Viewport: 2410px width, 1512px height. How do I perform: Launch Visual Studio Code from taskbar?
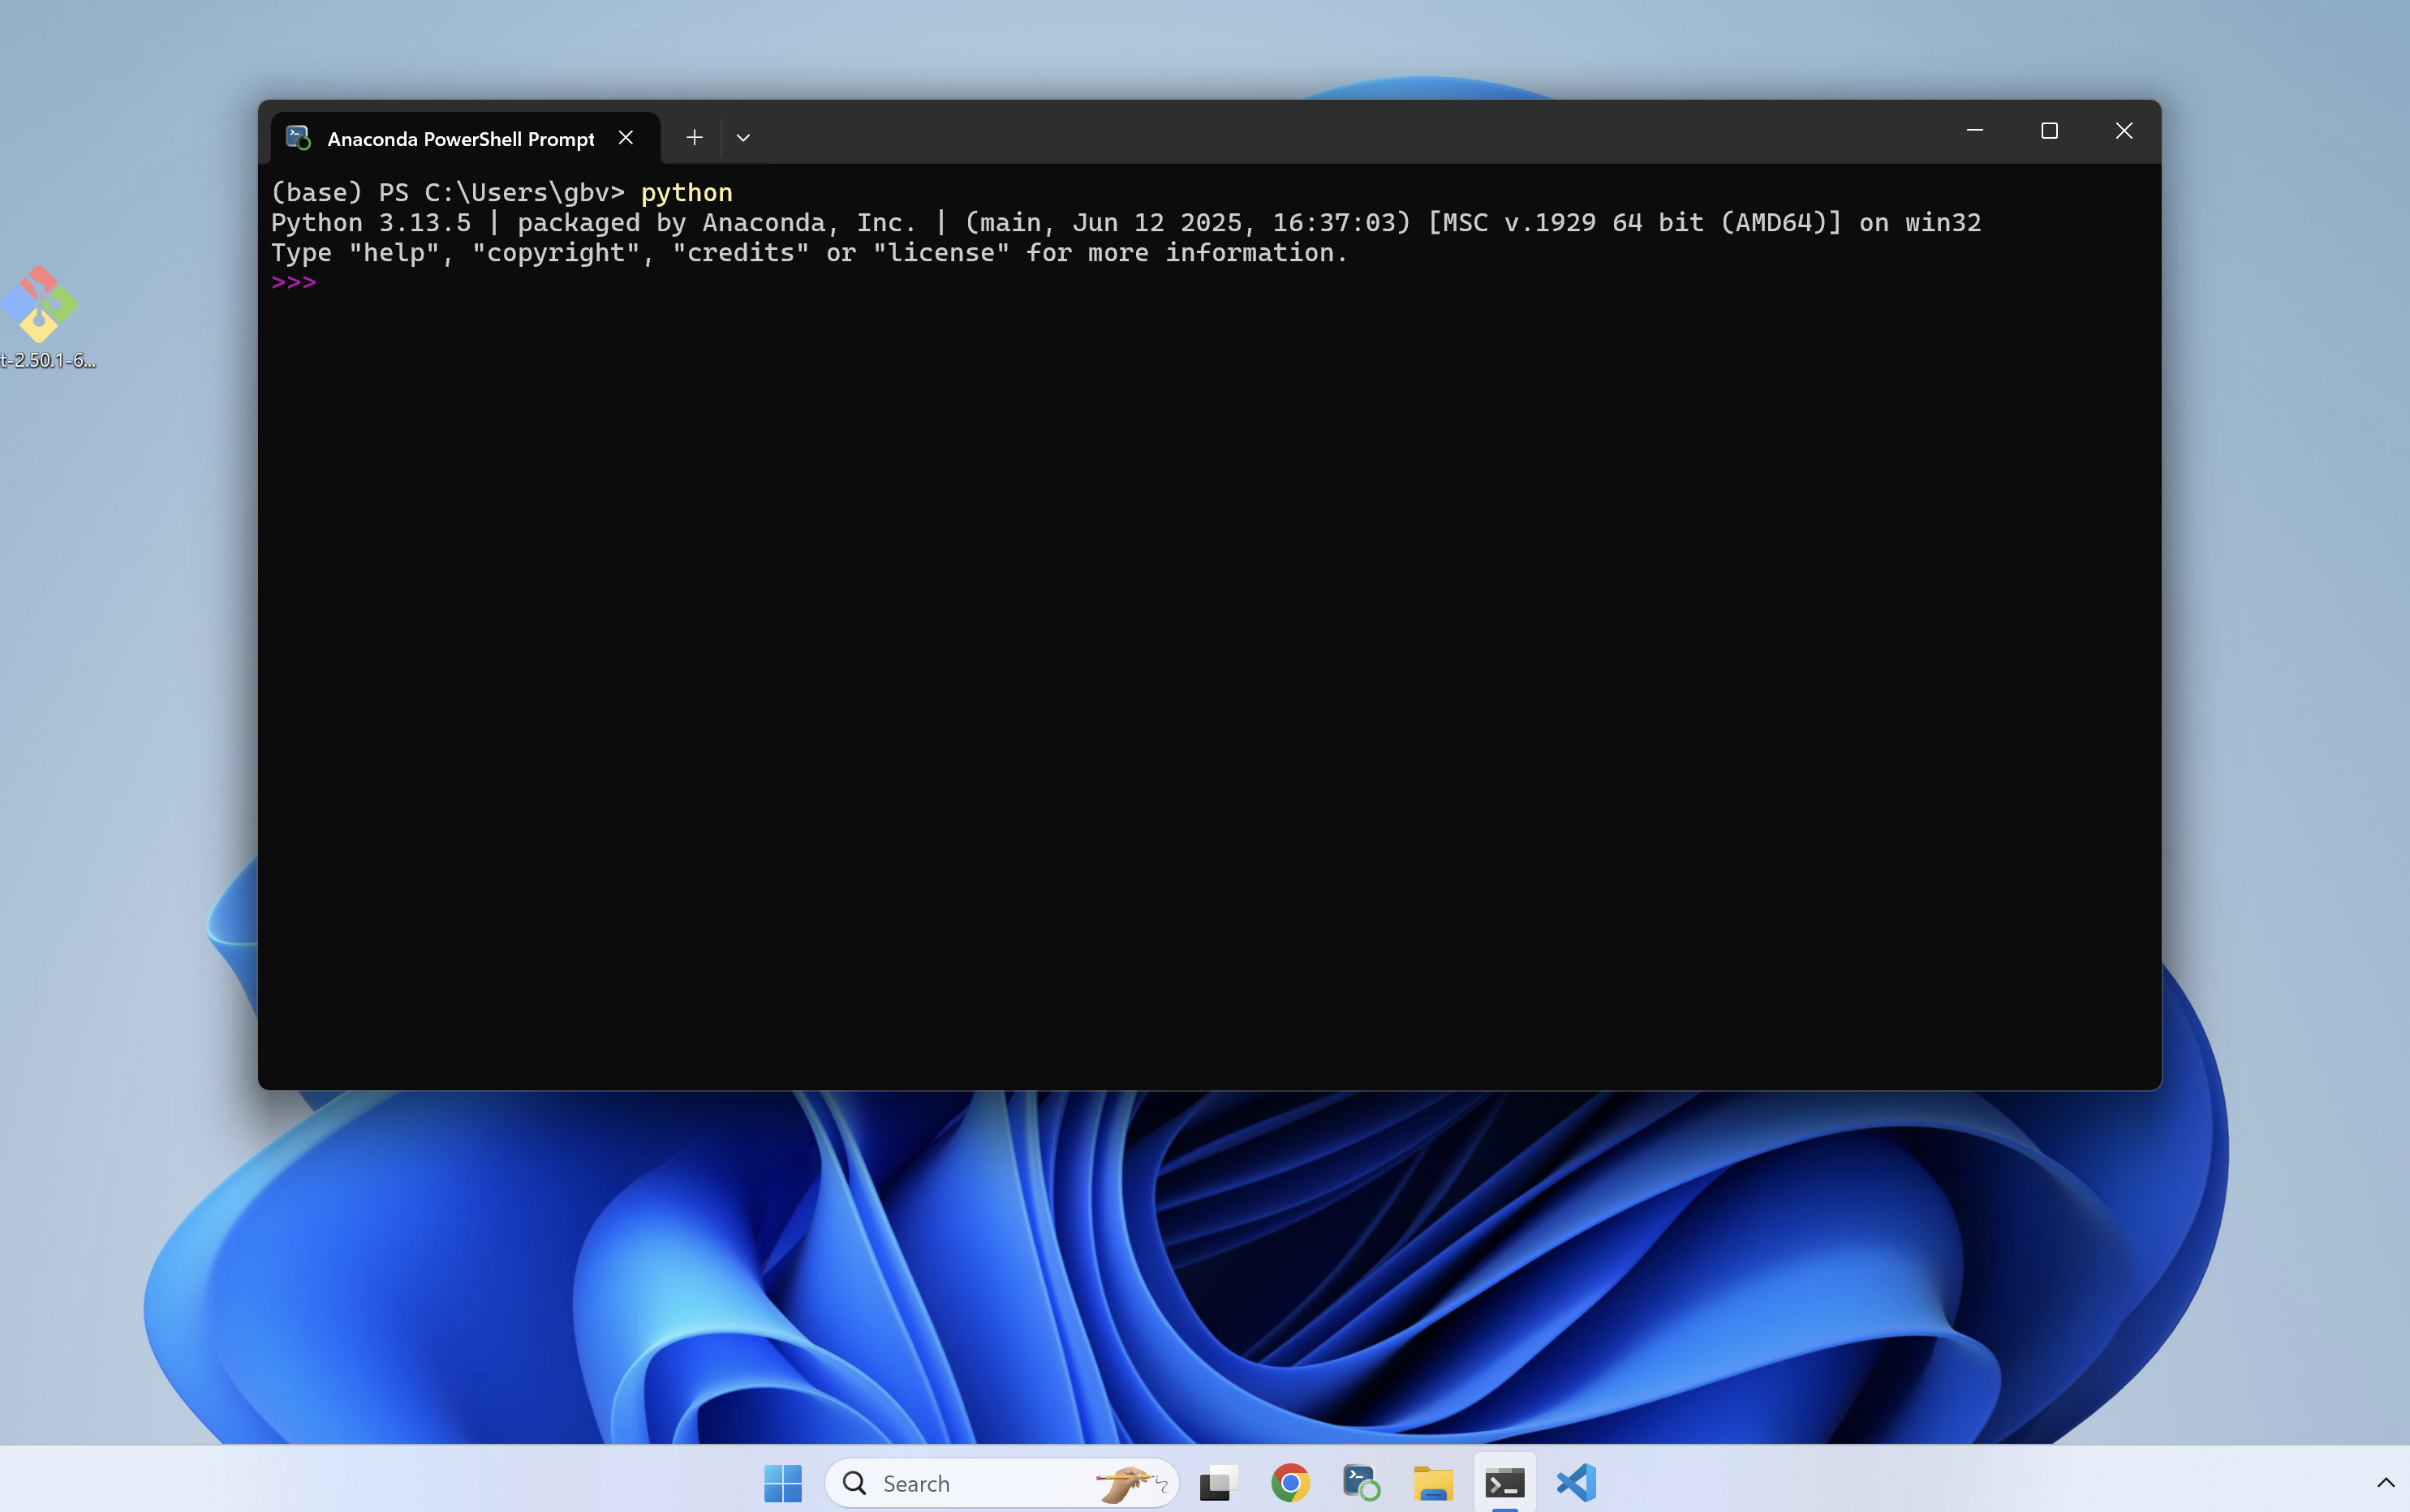click(x=1577, y=1482)
